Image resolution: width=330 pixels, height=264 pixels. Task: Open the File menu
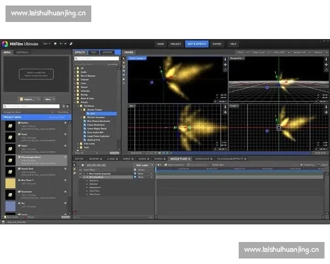pyautogui.click(x=46, y=43)
